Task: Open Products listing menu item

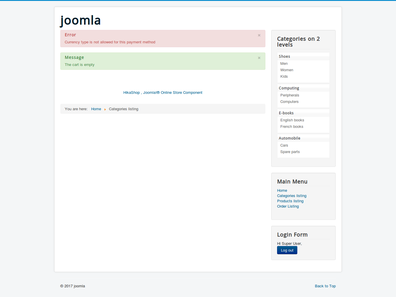Action: tap(290, 201)
